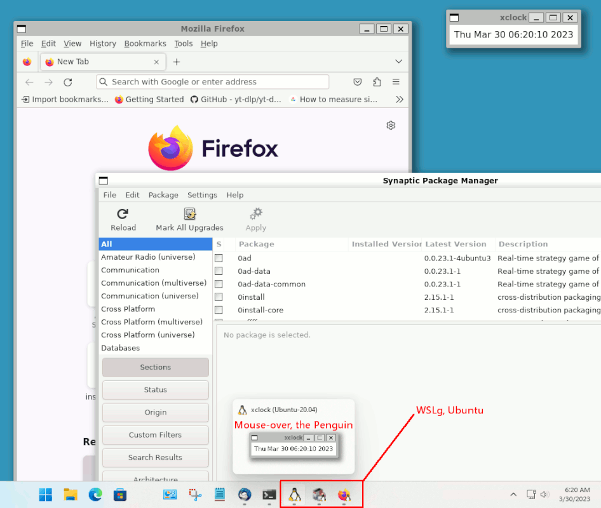This screenshot has width=601, height=508.
Task: Select the Databases section
Action: coord(156,348)
